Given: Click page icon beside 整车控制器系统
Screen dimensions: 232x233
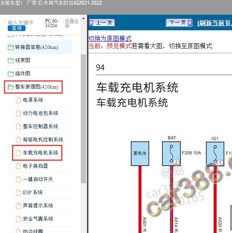Looking at the screenshot, I should coord(18,127).
